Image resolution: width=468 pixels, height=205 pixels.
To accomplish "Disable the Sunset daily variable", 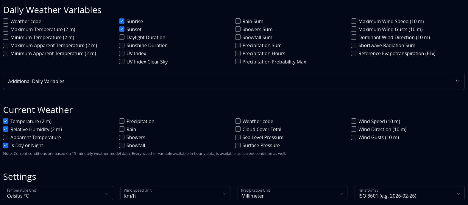I will (x=122, y=29).
